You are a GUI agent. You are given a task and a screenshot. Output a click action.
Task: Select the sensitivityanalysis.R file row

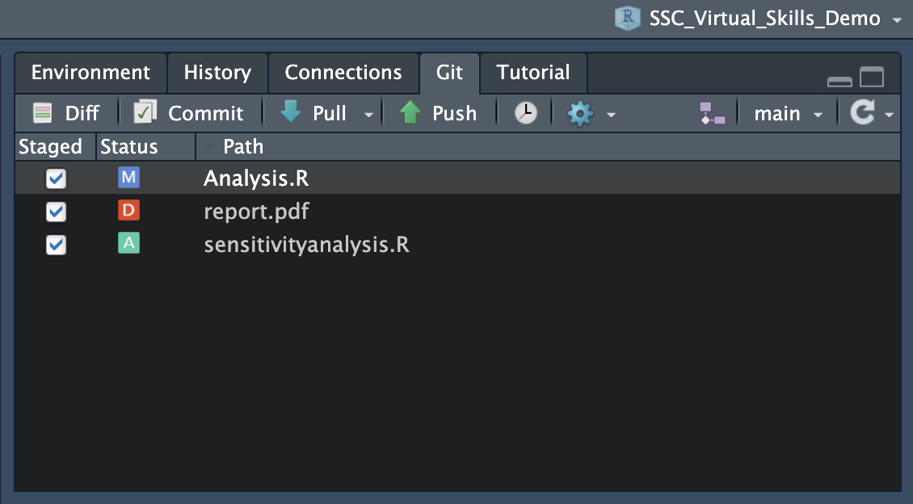306,244
